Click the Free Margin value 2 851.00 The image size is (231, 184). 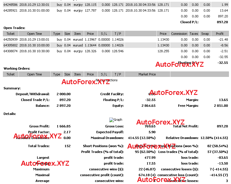tap(221, 106)
